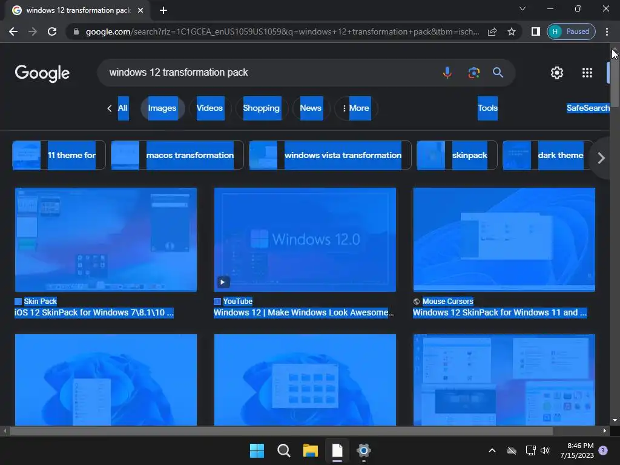Open the clock showing 8:46 PM
Screen dimensions: 620x465
tap(577, 450)
